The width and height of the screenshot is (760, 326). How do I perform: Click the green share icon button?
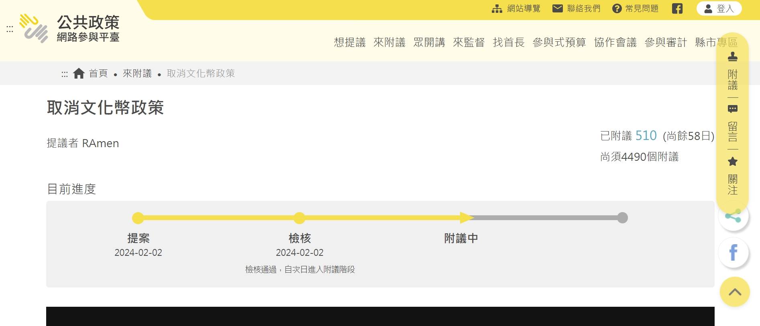point(733,217)
